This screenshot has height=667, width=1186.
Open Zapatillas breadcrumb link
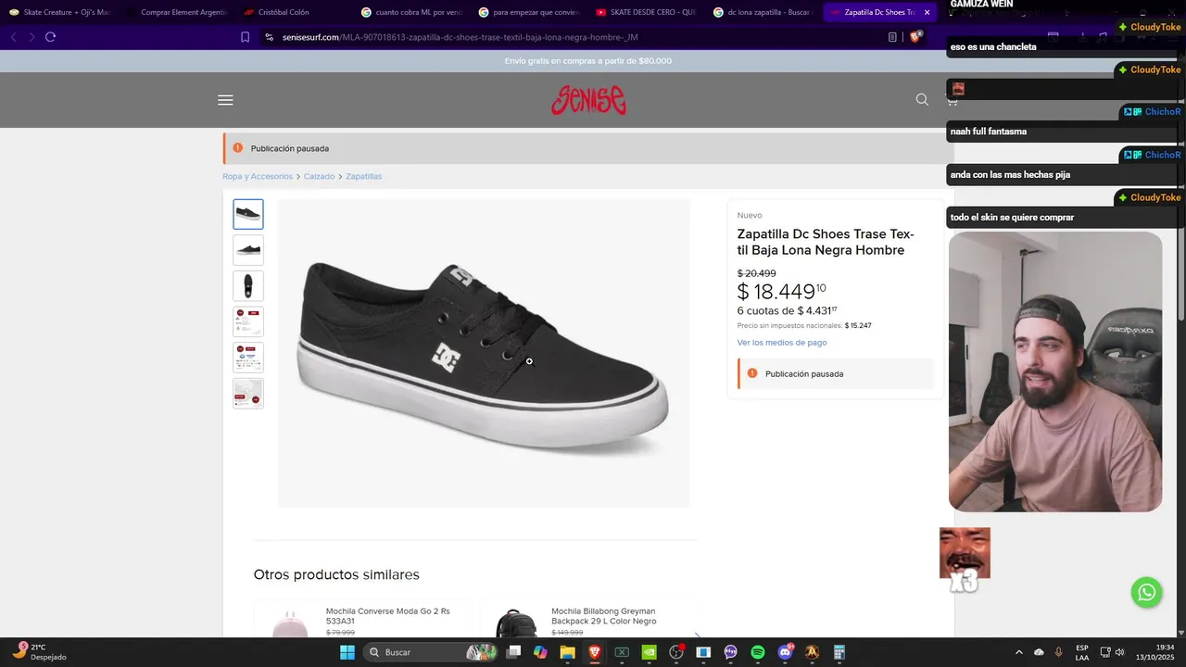point(363,176)
